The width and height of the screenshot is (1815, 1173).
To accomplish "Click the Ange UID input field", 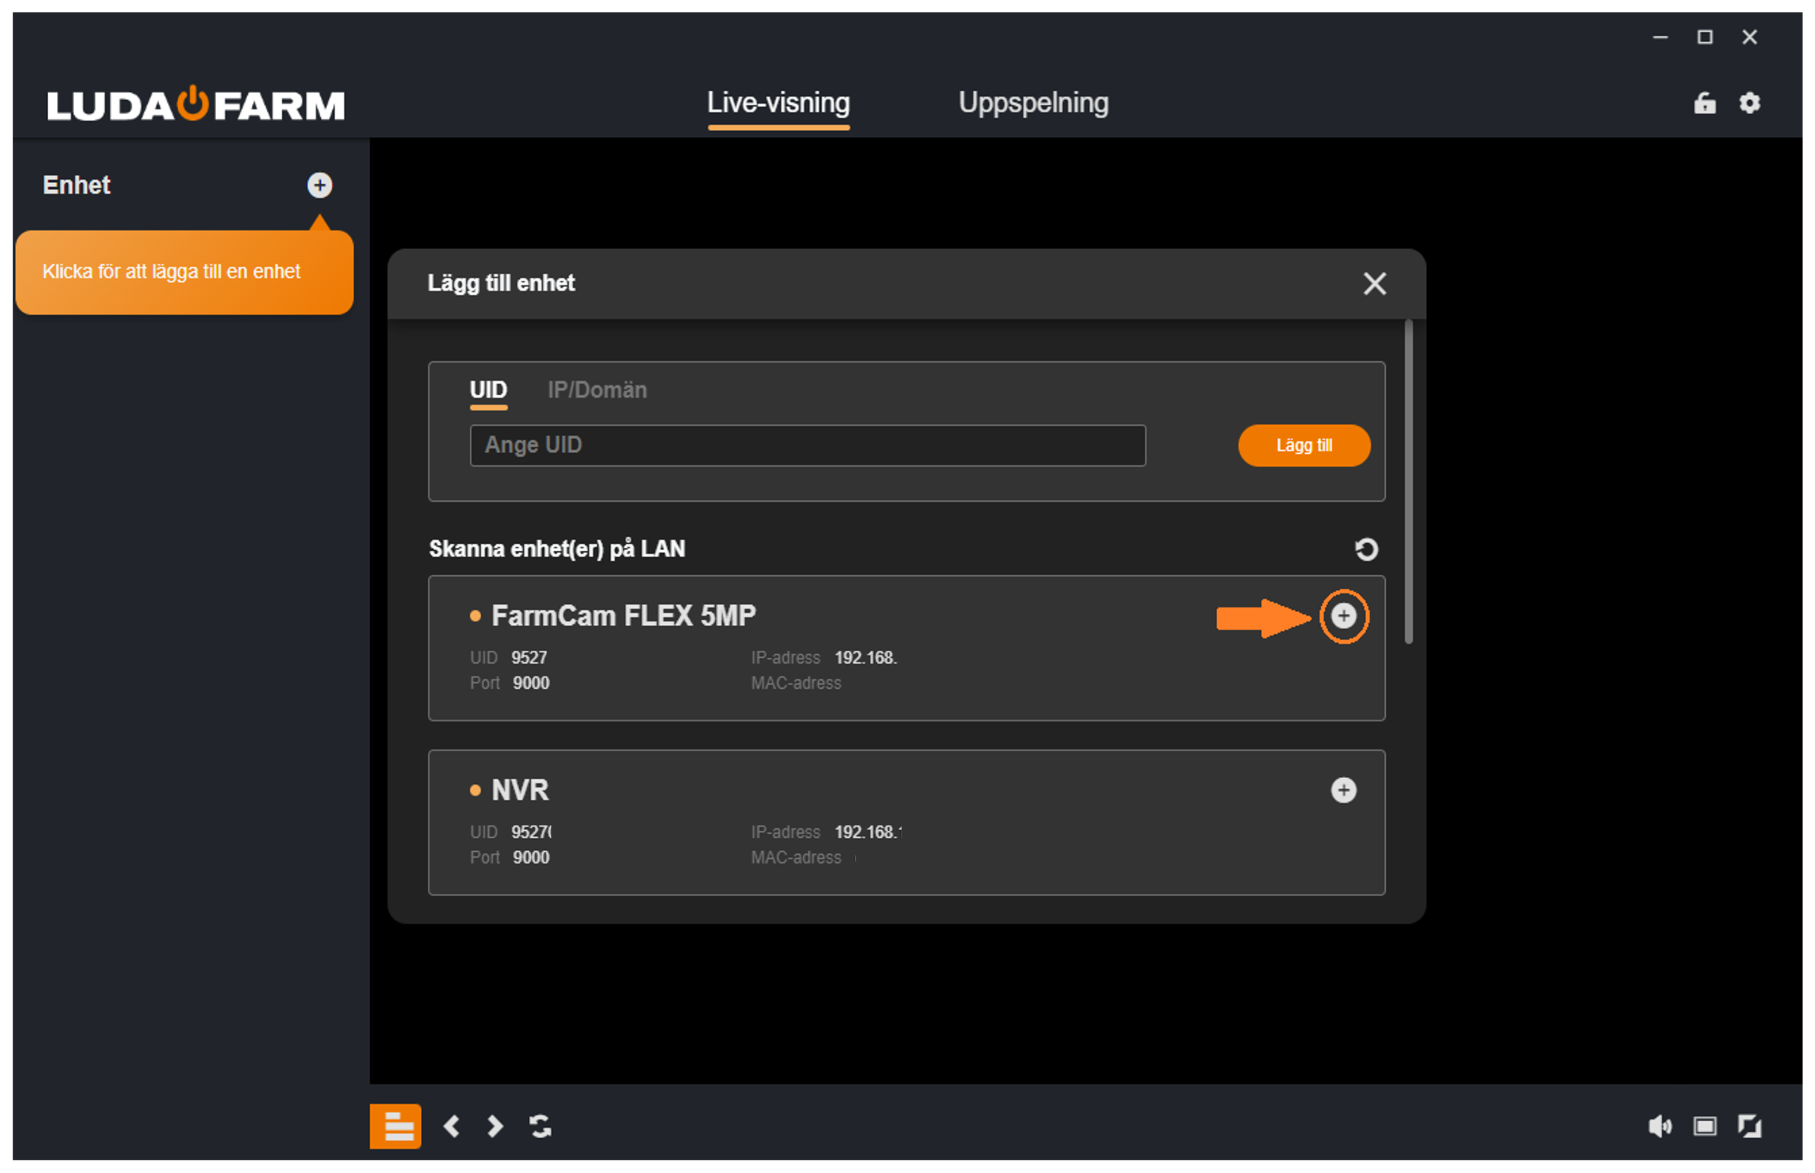I will 808,445.
